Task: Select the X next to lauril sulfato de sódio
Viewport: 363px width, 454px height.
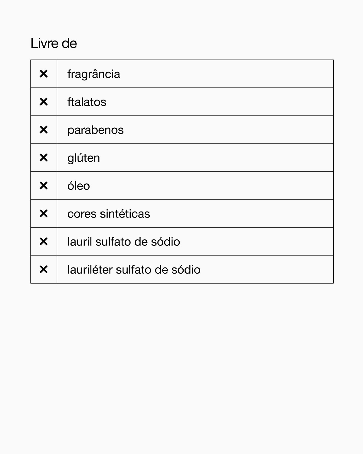Action: [44, 242]
